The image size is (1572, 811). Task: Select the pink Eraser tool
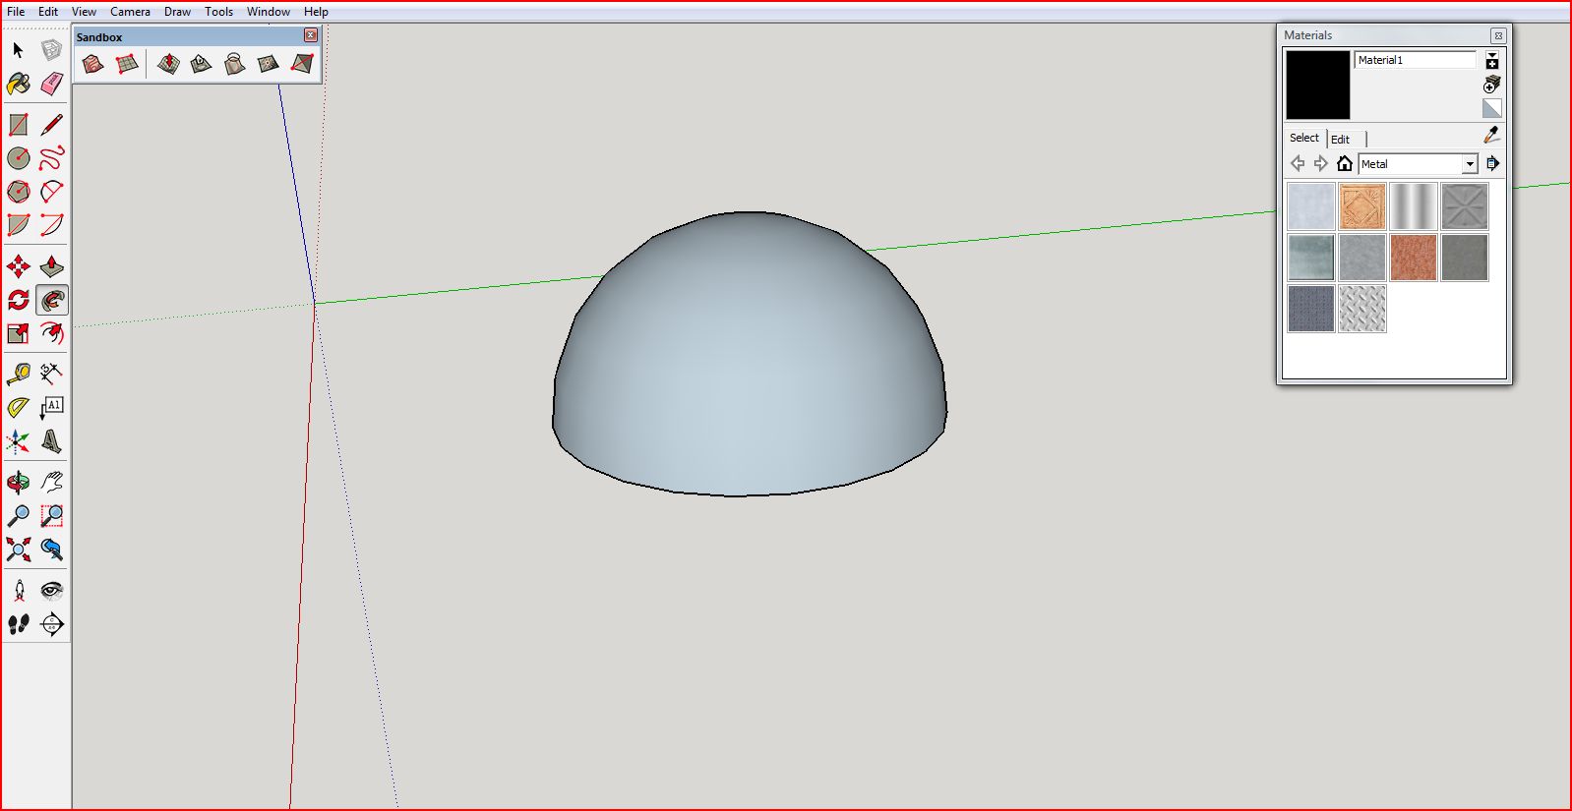tap(51, 84)
